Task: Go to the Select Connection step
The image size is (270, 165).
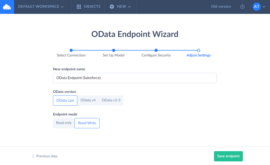Action: (71, 55)
